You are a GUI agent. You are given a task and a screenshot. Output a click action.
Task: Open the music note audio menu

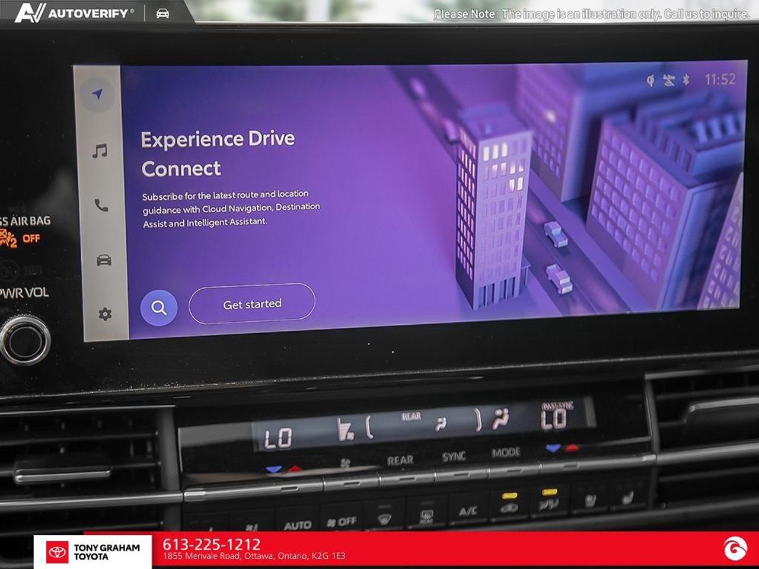pos(100,151)
